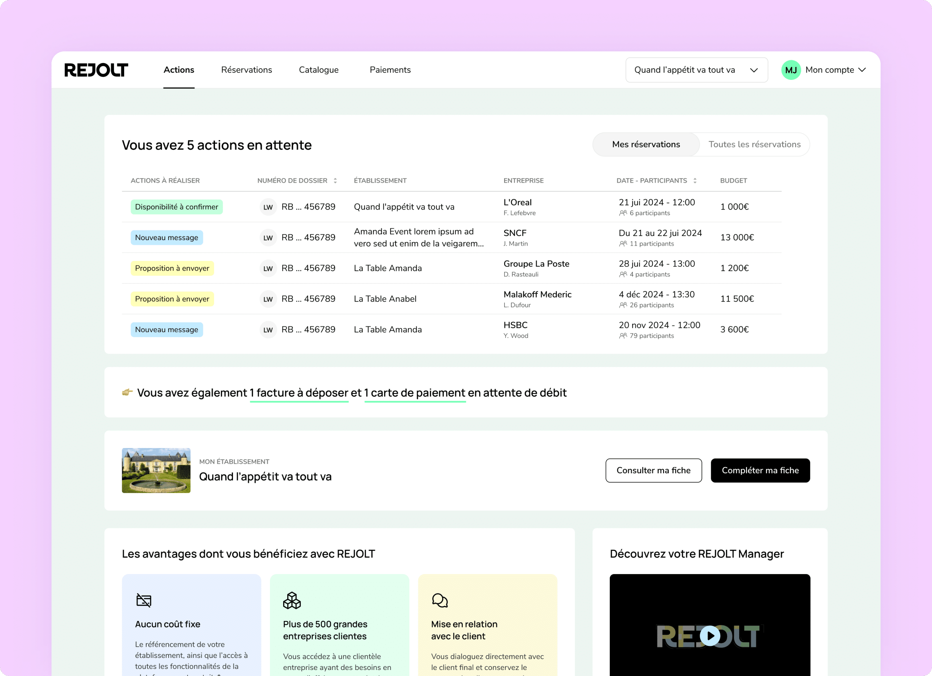Image resolution: width=932 pixels, height=676 pixels.
Task: Click the MJ account avatar
Action: (791, 70)
